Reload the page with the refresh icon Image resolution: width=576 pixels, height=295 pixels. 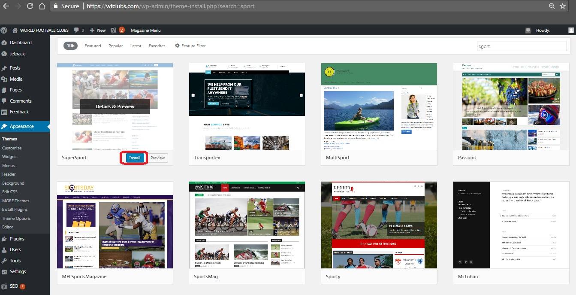point(30,6)
